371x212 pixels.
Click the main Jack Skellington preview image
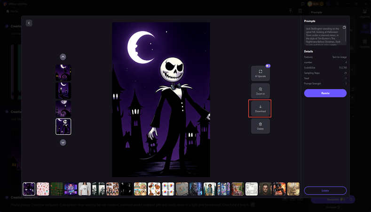pos(161,99)
